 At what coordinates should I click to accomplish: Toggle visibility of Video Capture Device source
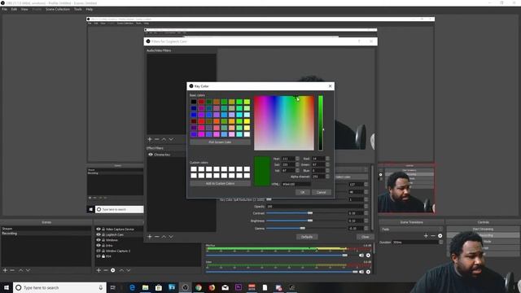tap(99, 229)
